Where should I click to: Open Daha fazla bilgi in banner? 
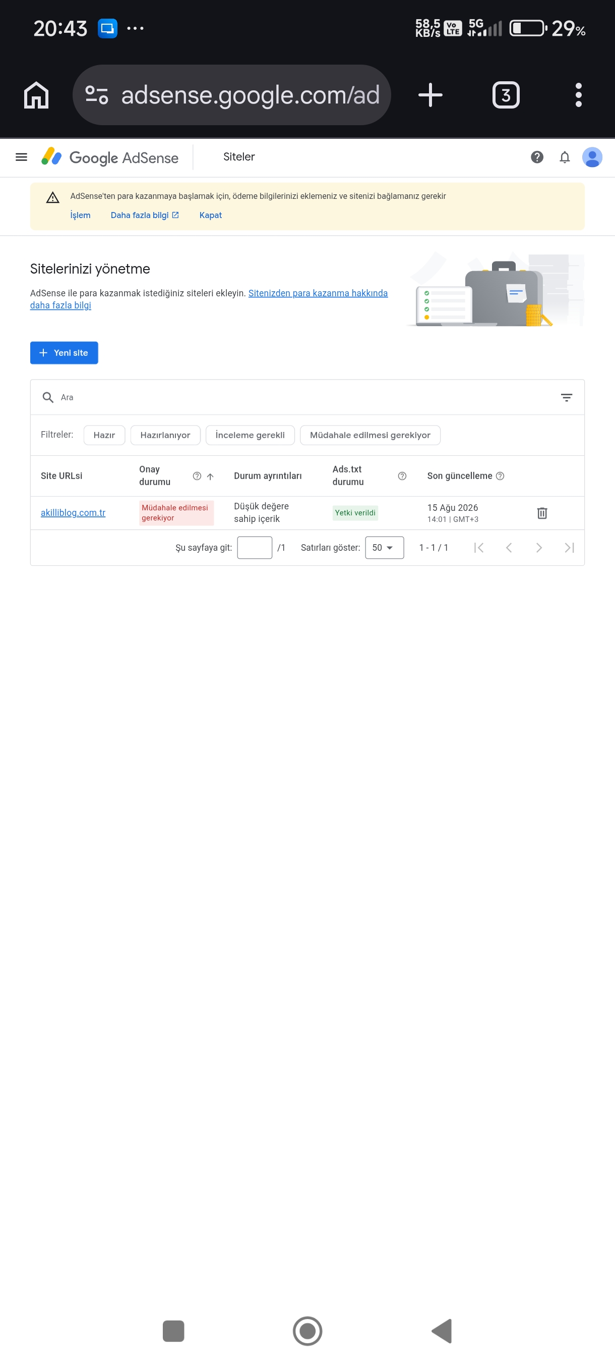(145, 215)
